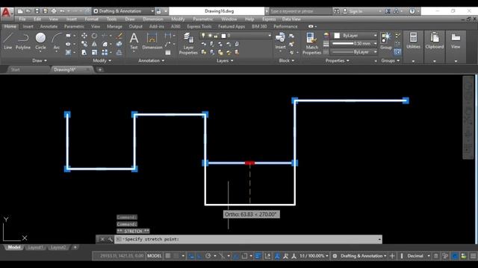
Task: Click the red midpoint grip on the segment
Action: pos(249,163)
